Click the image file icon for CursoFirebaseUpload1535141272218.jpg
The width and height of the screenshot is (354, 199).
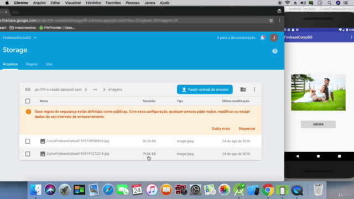pyautogui.click(x=43, y=154)
